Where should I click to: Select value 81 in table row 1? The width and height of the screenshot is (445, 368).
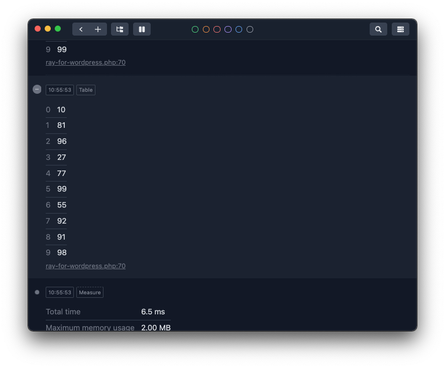point(61,125)
